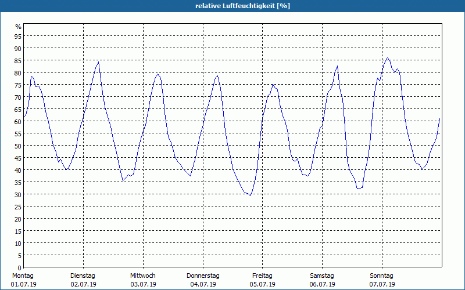This screenshot has width=465, height=290.
Task: Click the '95' value on the y-axis
Action: click(x=17, y=36)
